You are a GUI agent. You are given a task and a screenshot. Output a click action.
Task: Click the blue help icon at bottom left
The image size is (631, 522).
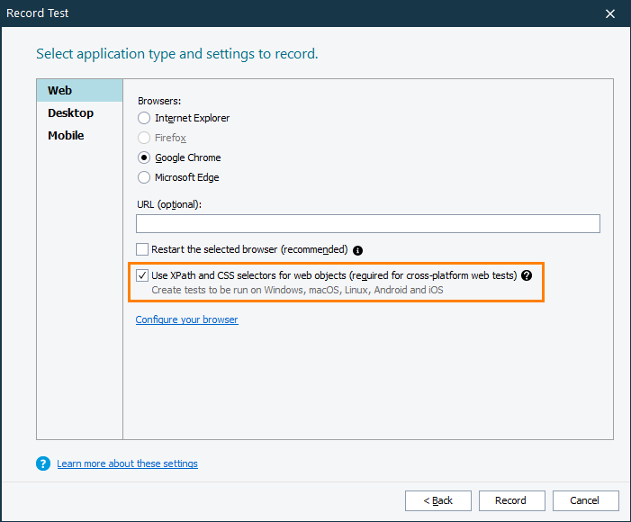coord(43,463)
